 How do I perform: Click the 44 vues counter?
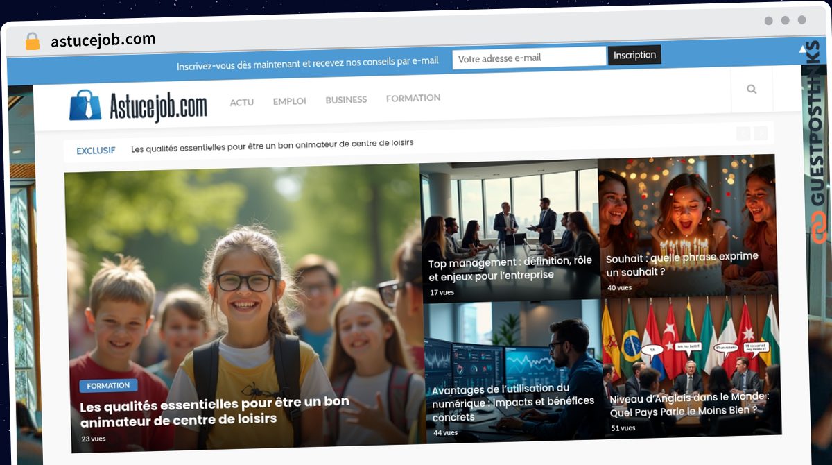coord(446,433)
